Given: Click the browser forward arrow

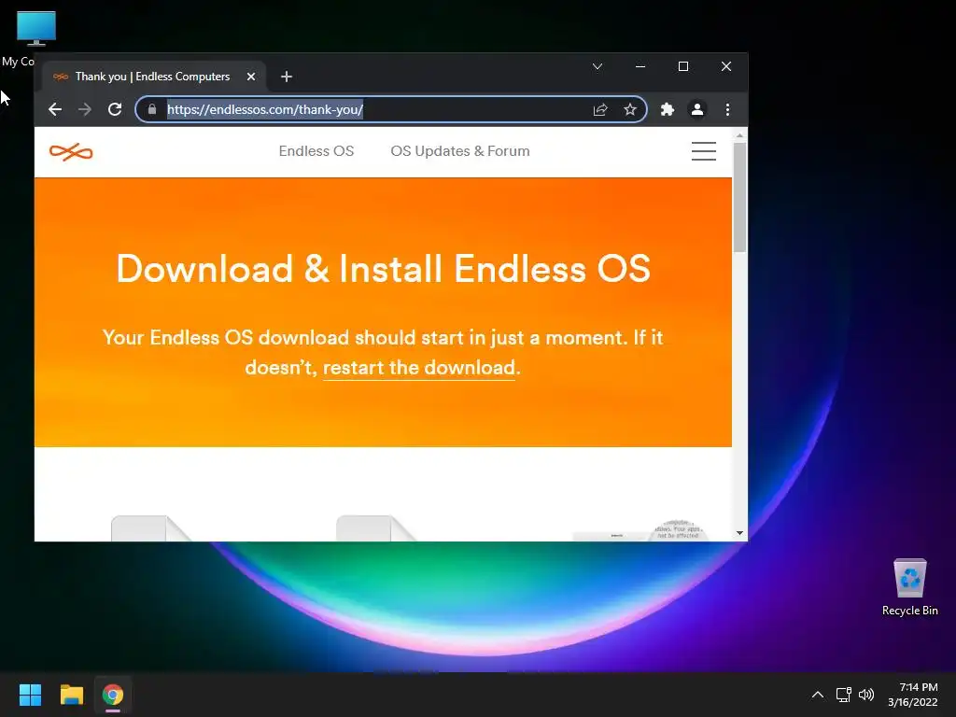Looking at the screenshot, I should tap(85, 110).
